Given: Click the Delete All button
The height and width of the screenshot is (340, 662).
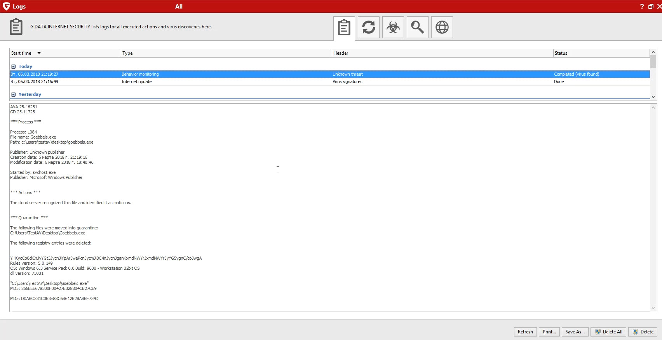Looking at the screenshot, I should 608,332.
